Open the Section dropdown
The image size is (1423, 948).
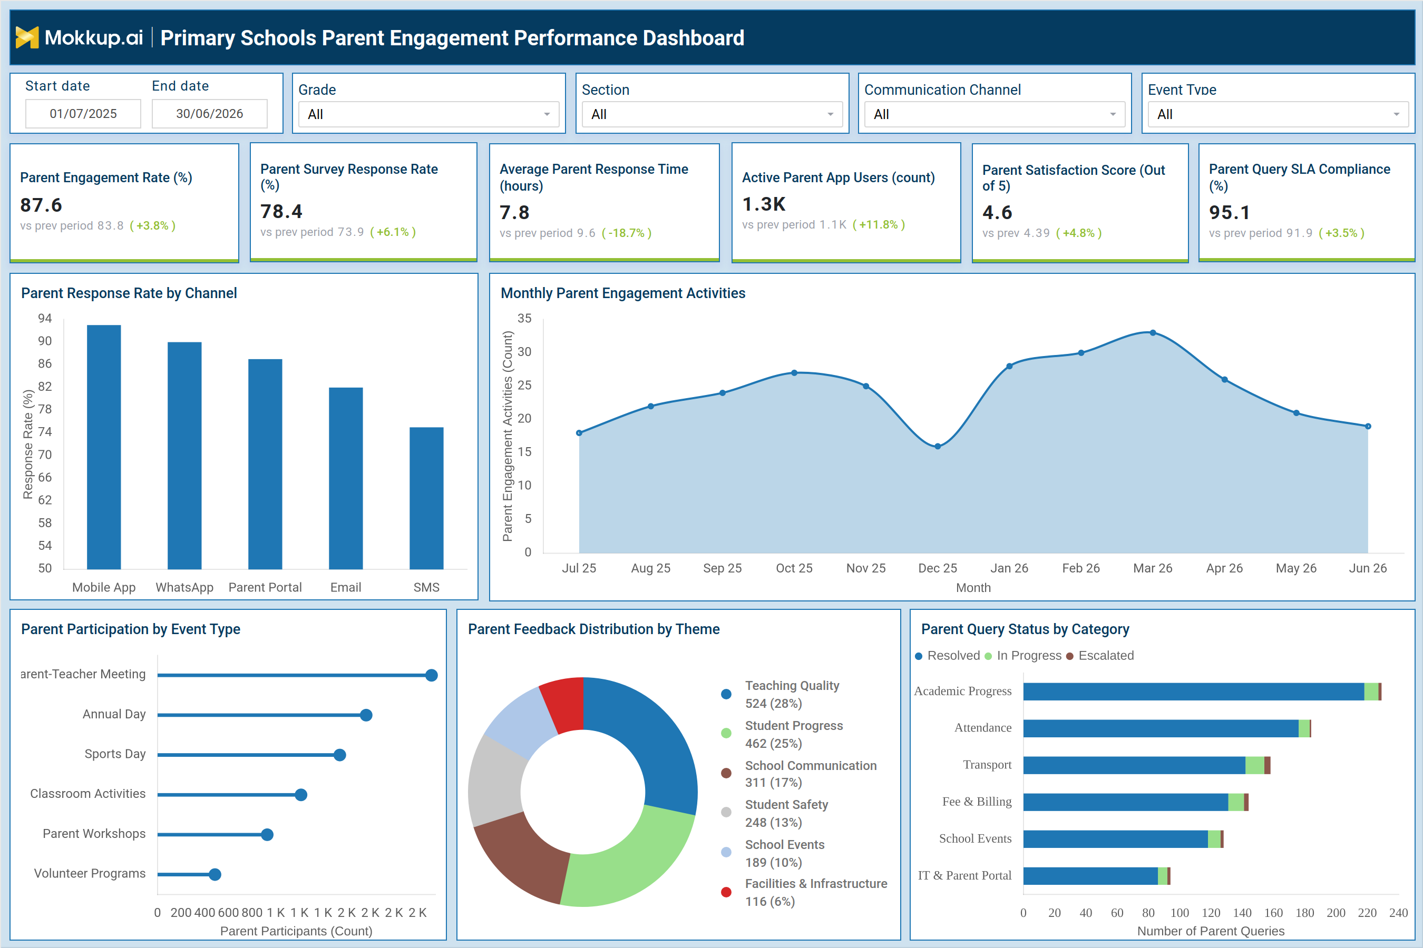coord(712,114)
